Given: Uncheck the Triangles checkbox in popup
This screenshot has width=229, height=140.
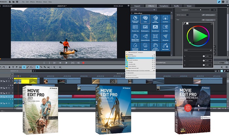Looking at the screenshot, I should pyautogui.click(x=154, y=62).
